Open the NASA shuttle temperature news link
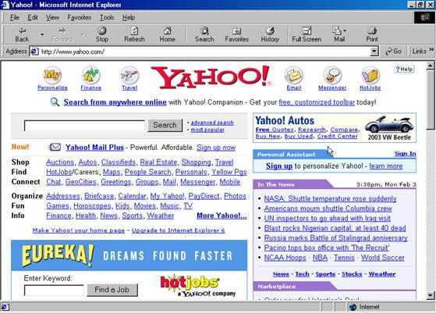 coord(331,198)
